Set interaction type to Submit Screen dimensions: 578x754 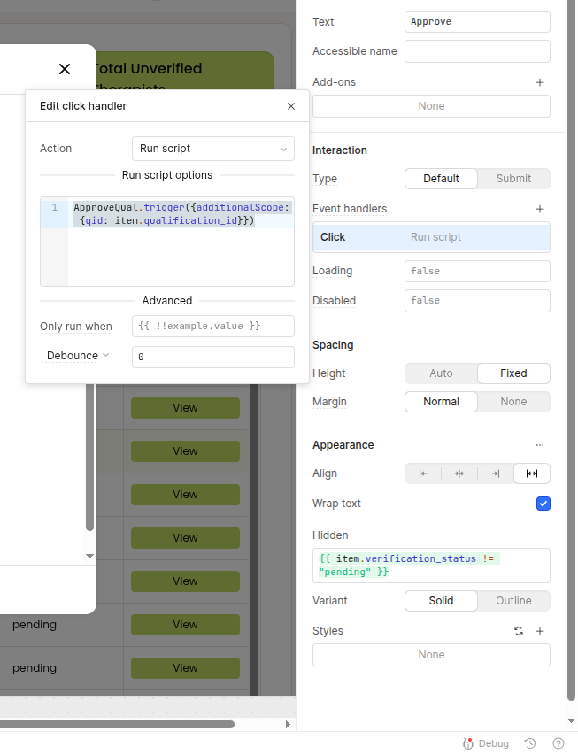[513, 179]
